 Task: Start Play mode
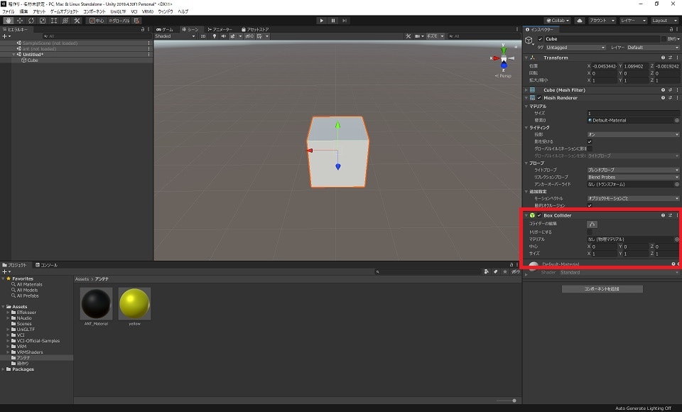coord(321,21)
